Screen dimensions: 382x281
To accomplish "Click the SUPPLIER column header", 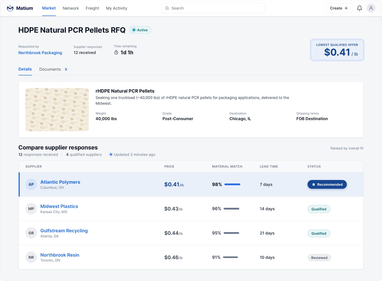I will 33,167.
